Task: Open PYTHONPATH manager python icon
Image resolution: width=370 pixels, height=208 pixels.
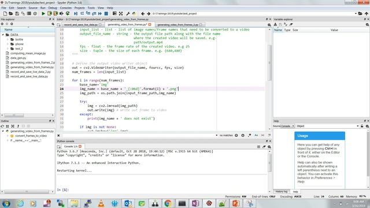Action: pyautogui.click(x=134, y=14)
